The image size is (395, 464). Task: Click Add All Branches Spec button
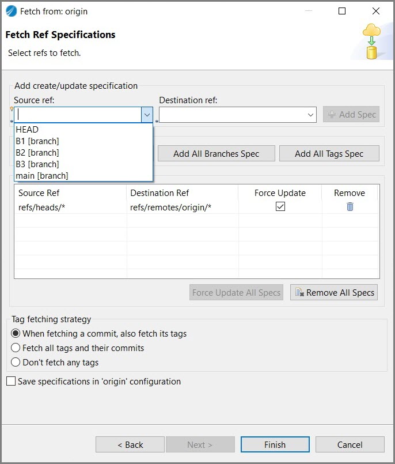click(216, 154)
